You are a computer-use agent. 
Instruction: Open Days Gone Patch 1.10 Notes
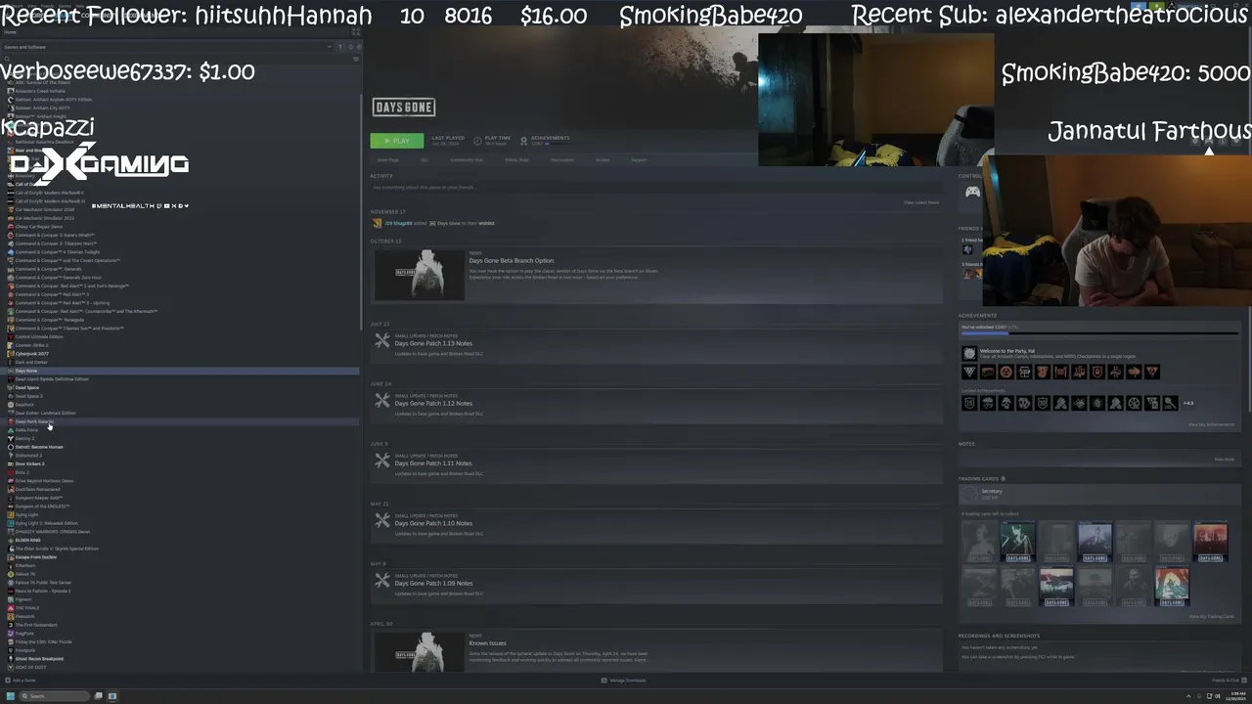tap(432, 523)
